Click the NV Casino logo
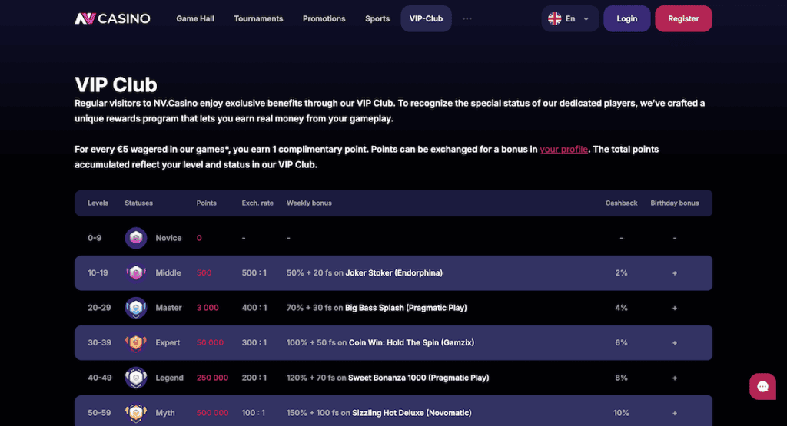The width and height of the screenshot is (787, 426). (112, 18)
